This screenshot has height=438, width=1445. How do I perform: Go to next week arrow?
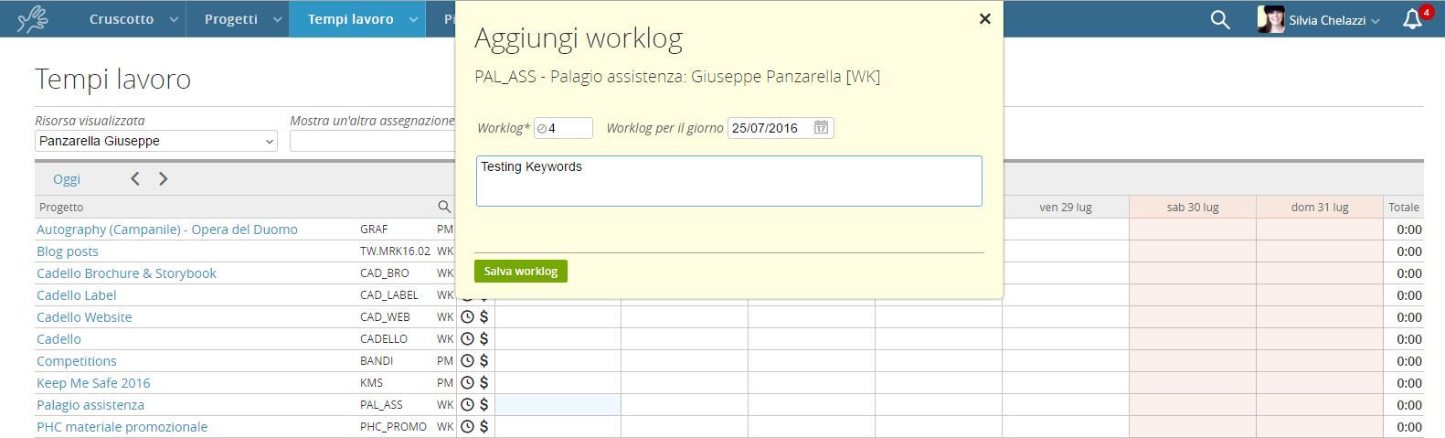[x=164, y=179]
